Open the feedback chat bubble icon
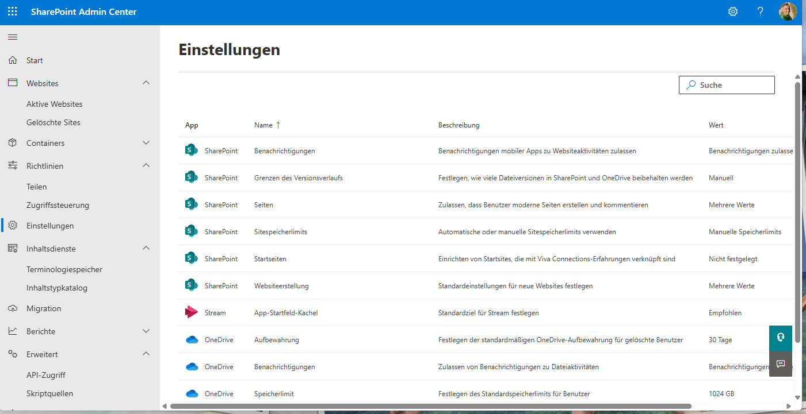The image size is (806, 414). [781, 364]
